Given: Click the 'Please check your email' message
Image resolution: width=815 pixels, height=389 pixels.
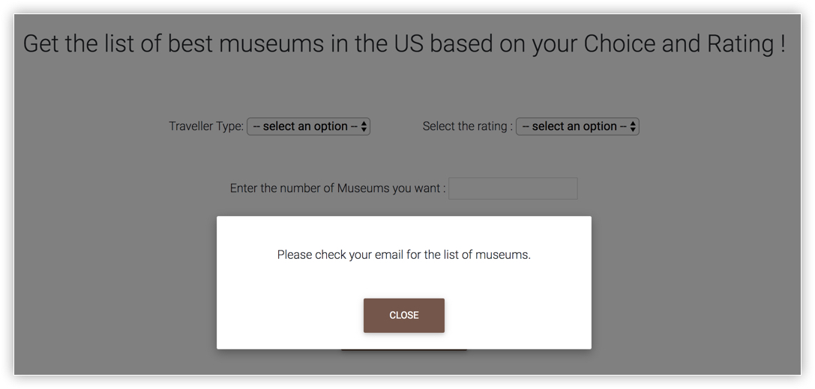Looking at the screenshot, I should click(x=403, y=254).
